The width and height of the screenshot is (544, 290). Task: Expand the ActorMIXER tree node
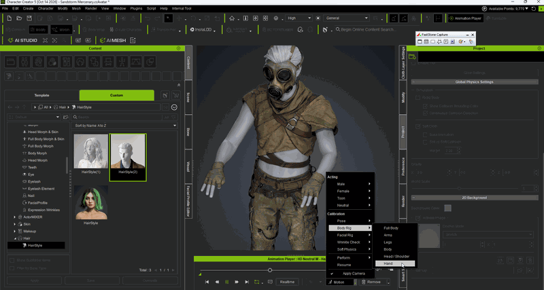14,217
